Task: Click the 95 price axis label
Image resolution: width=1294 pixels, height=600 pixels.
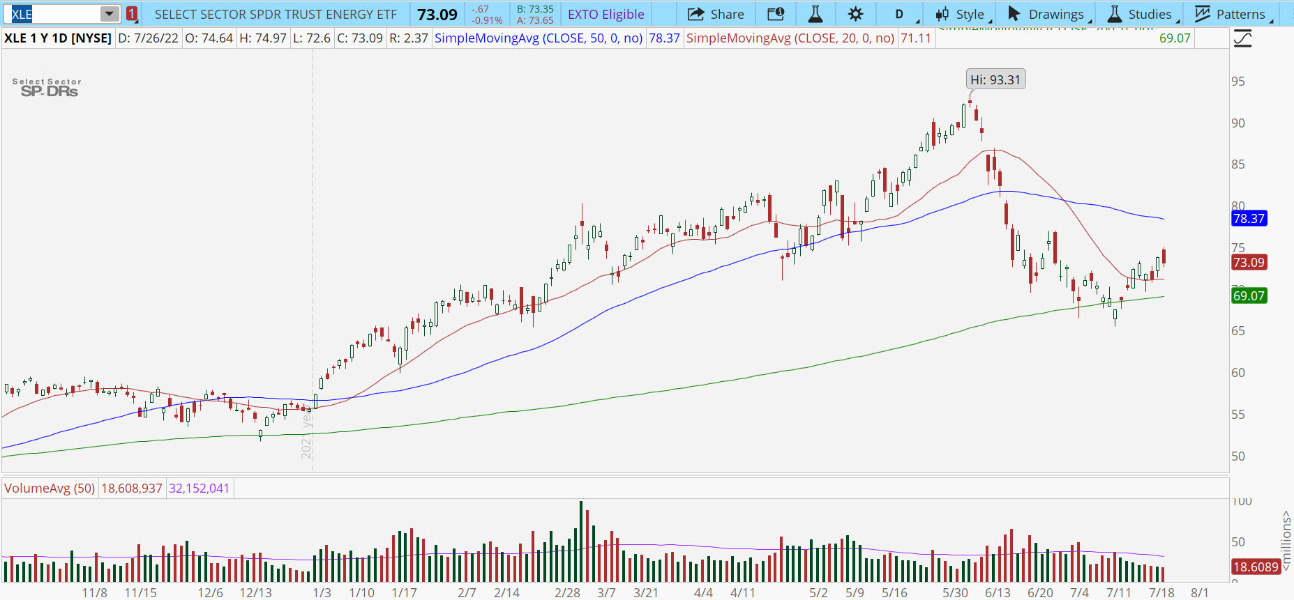Action: click(1238, 82)
